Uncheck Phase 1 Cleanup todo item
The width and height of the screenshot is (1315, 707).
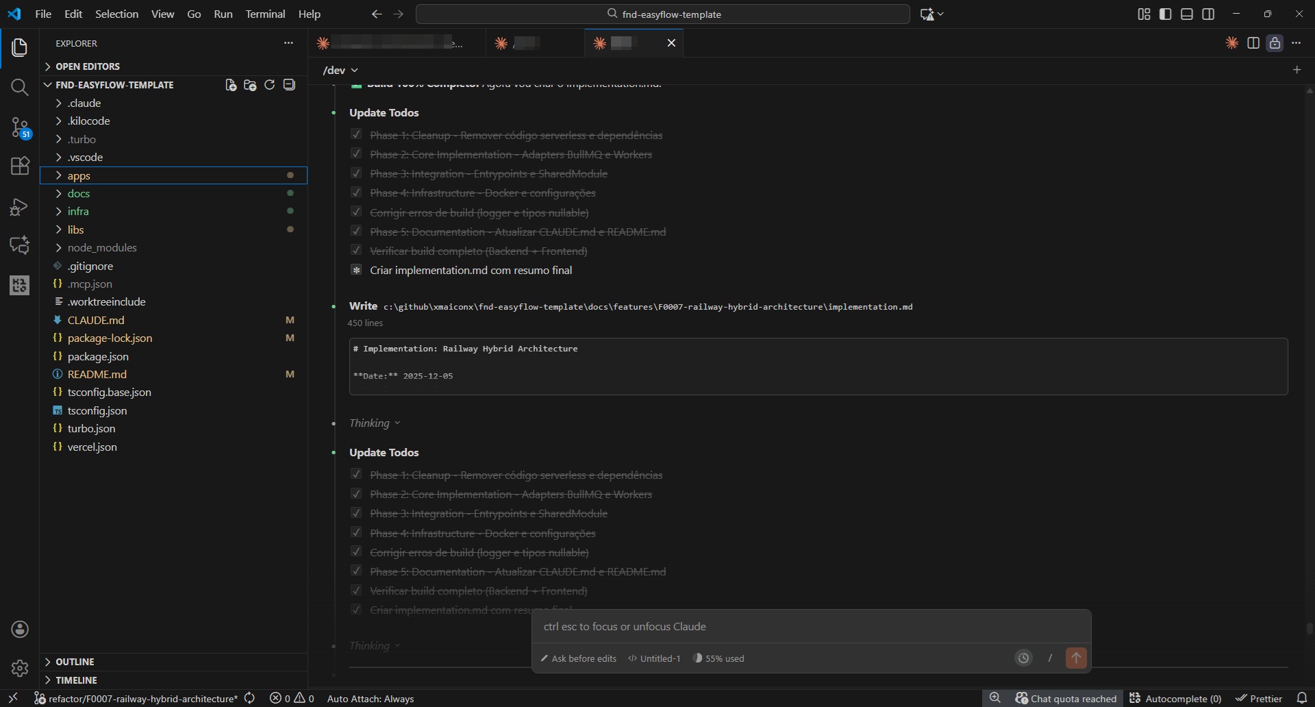click(357, 134)
